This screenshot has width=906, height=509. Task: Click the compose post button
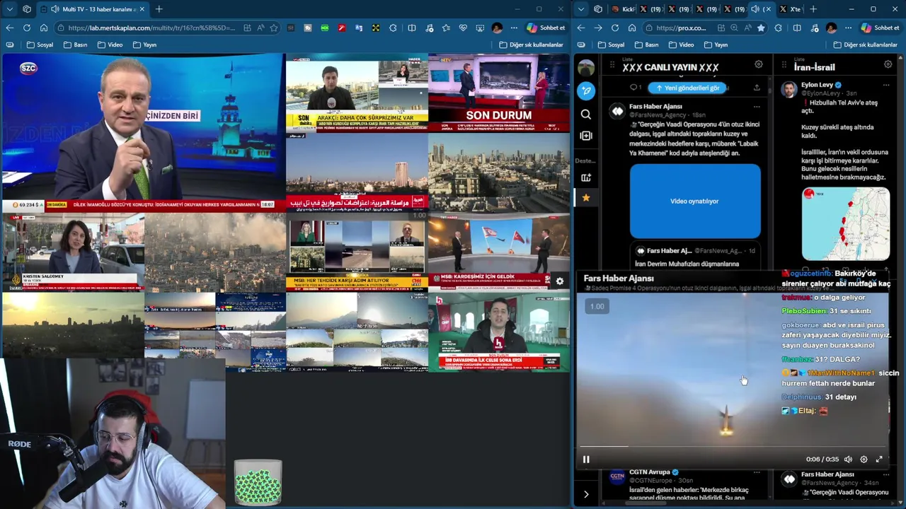[586, 90]
